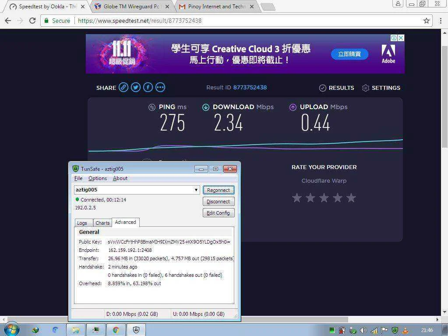Image resolution: width=448 pixels, height=336 pixels.
Task: Click the RESULTS link
Action: pyautogui.click(x=341, y=88)
